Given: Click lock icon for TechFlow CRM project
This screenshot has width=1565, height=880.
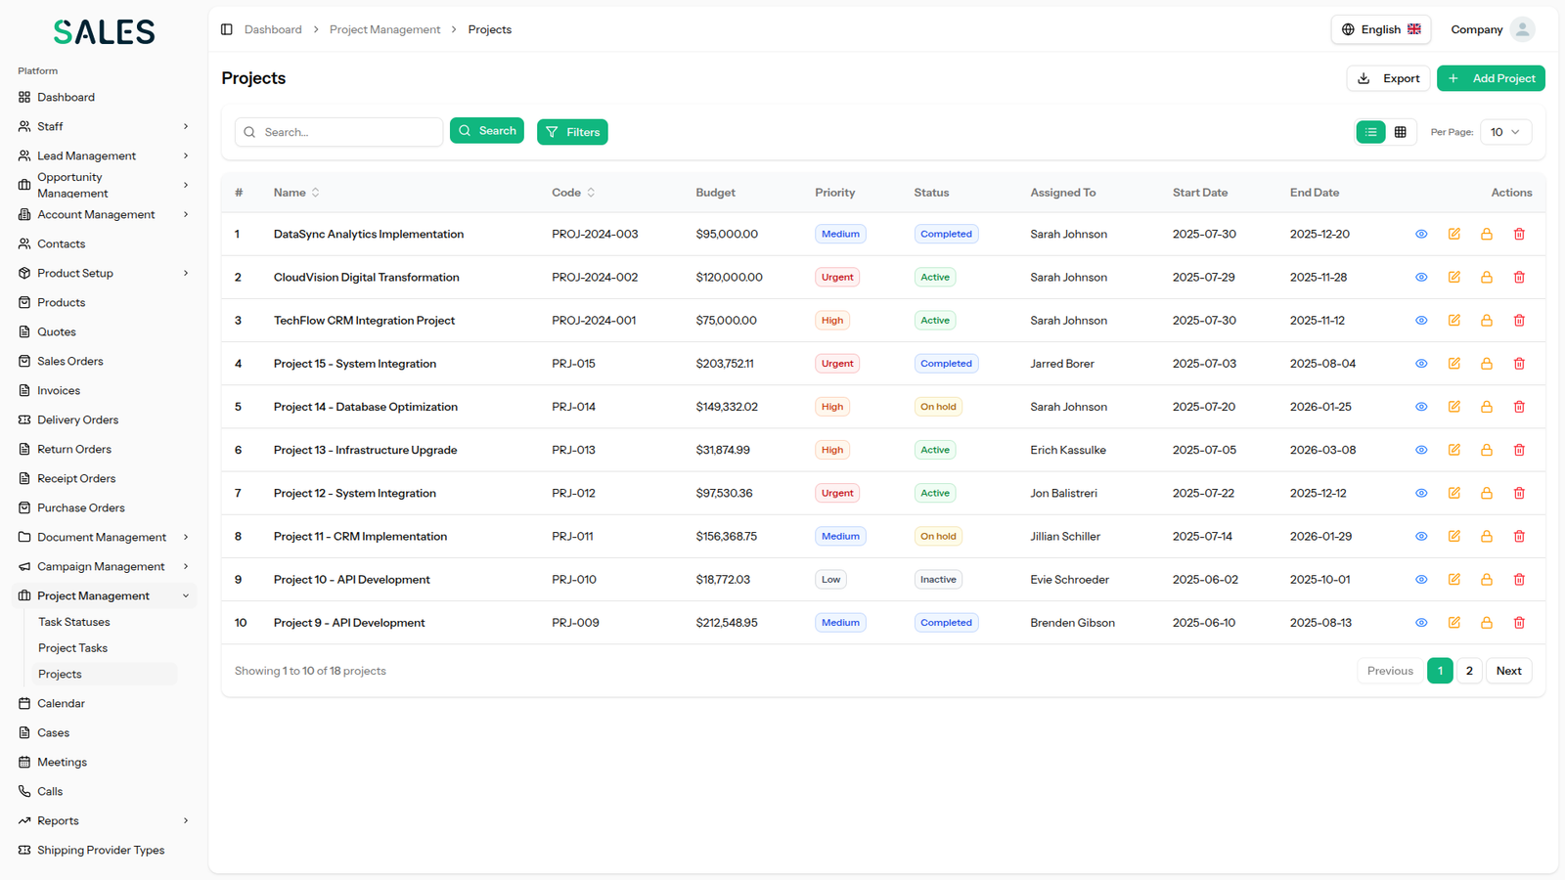Looking at the screenshot, I should click(1487, 321).
